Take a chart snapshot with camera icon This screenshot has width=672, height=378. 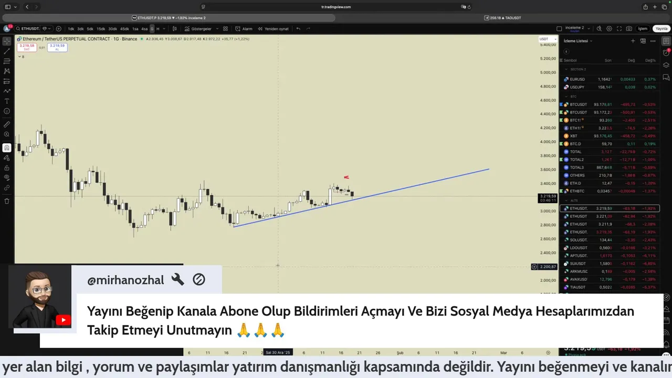coord(629,28)
